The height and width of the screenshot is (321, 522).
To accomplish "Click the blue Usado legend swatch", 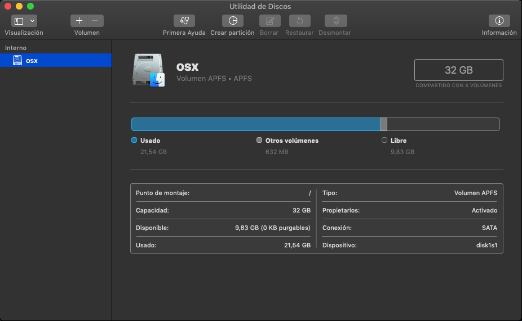I will [x=134, y=140].
